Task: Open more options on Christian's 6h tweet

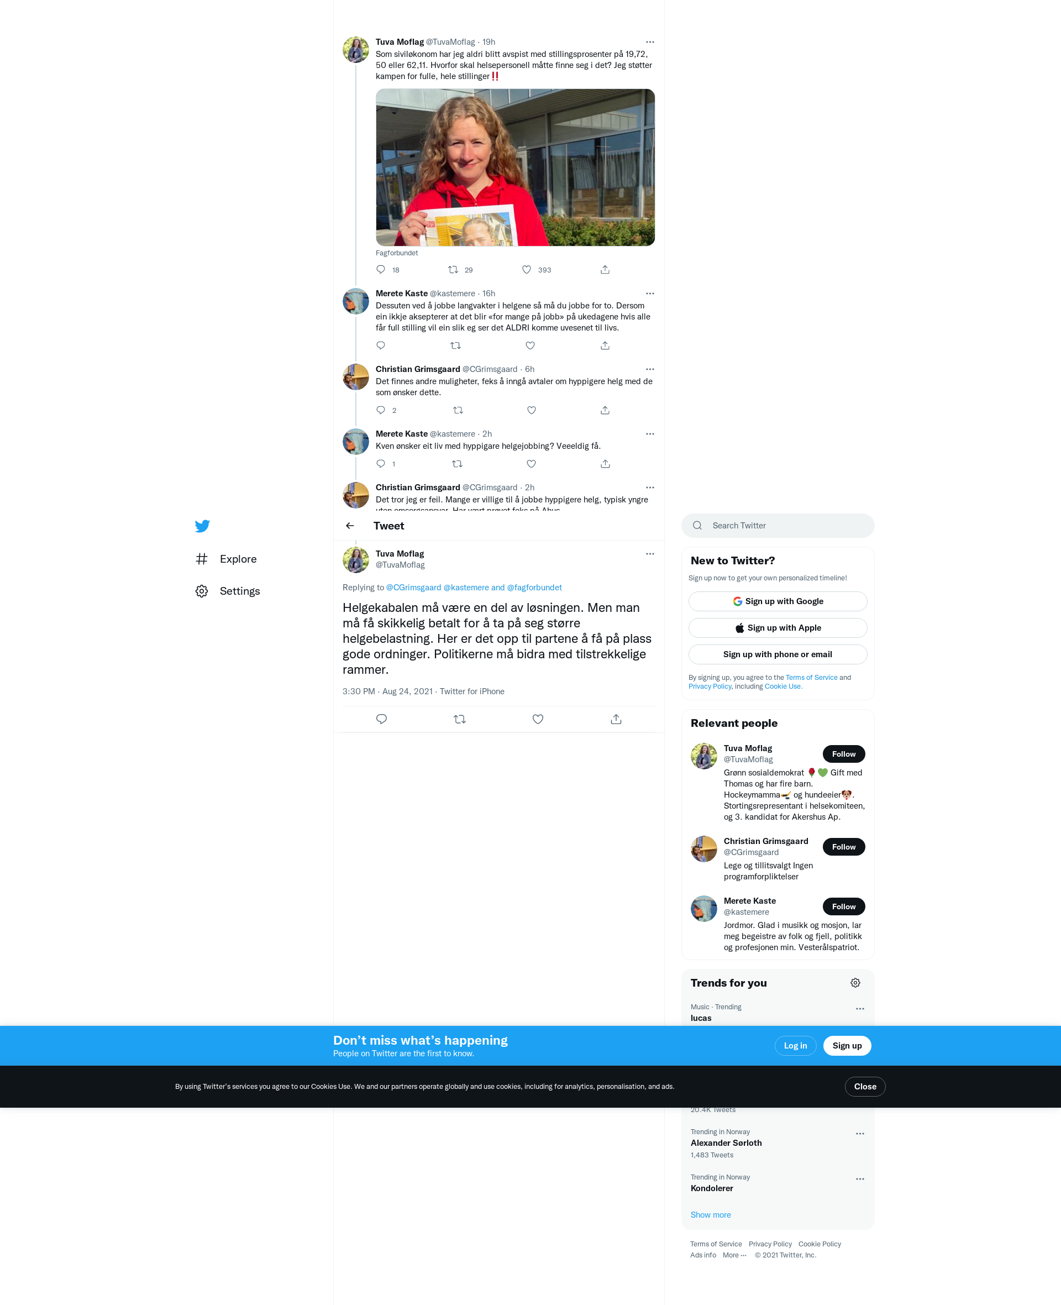Action: click(650, 369)
